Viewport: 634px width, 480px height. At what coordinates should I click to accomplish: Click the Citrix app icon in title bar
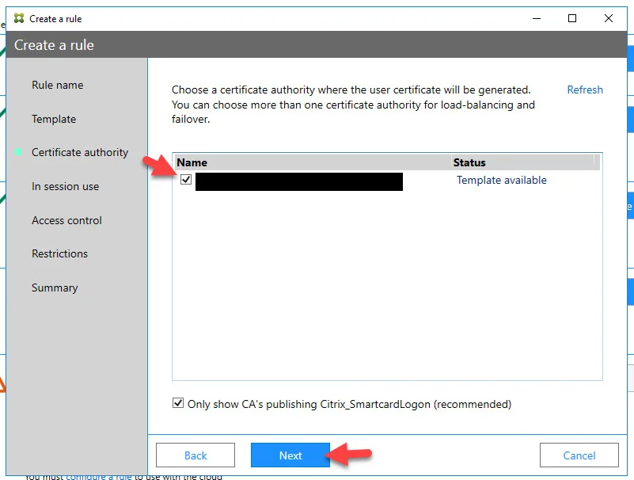[x=18, y=18]
